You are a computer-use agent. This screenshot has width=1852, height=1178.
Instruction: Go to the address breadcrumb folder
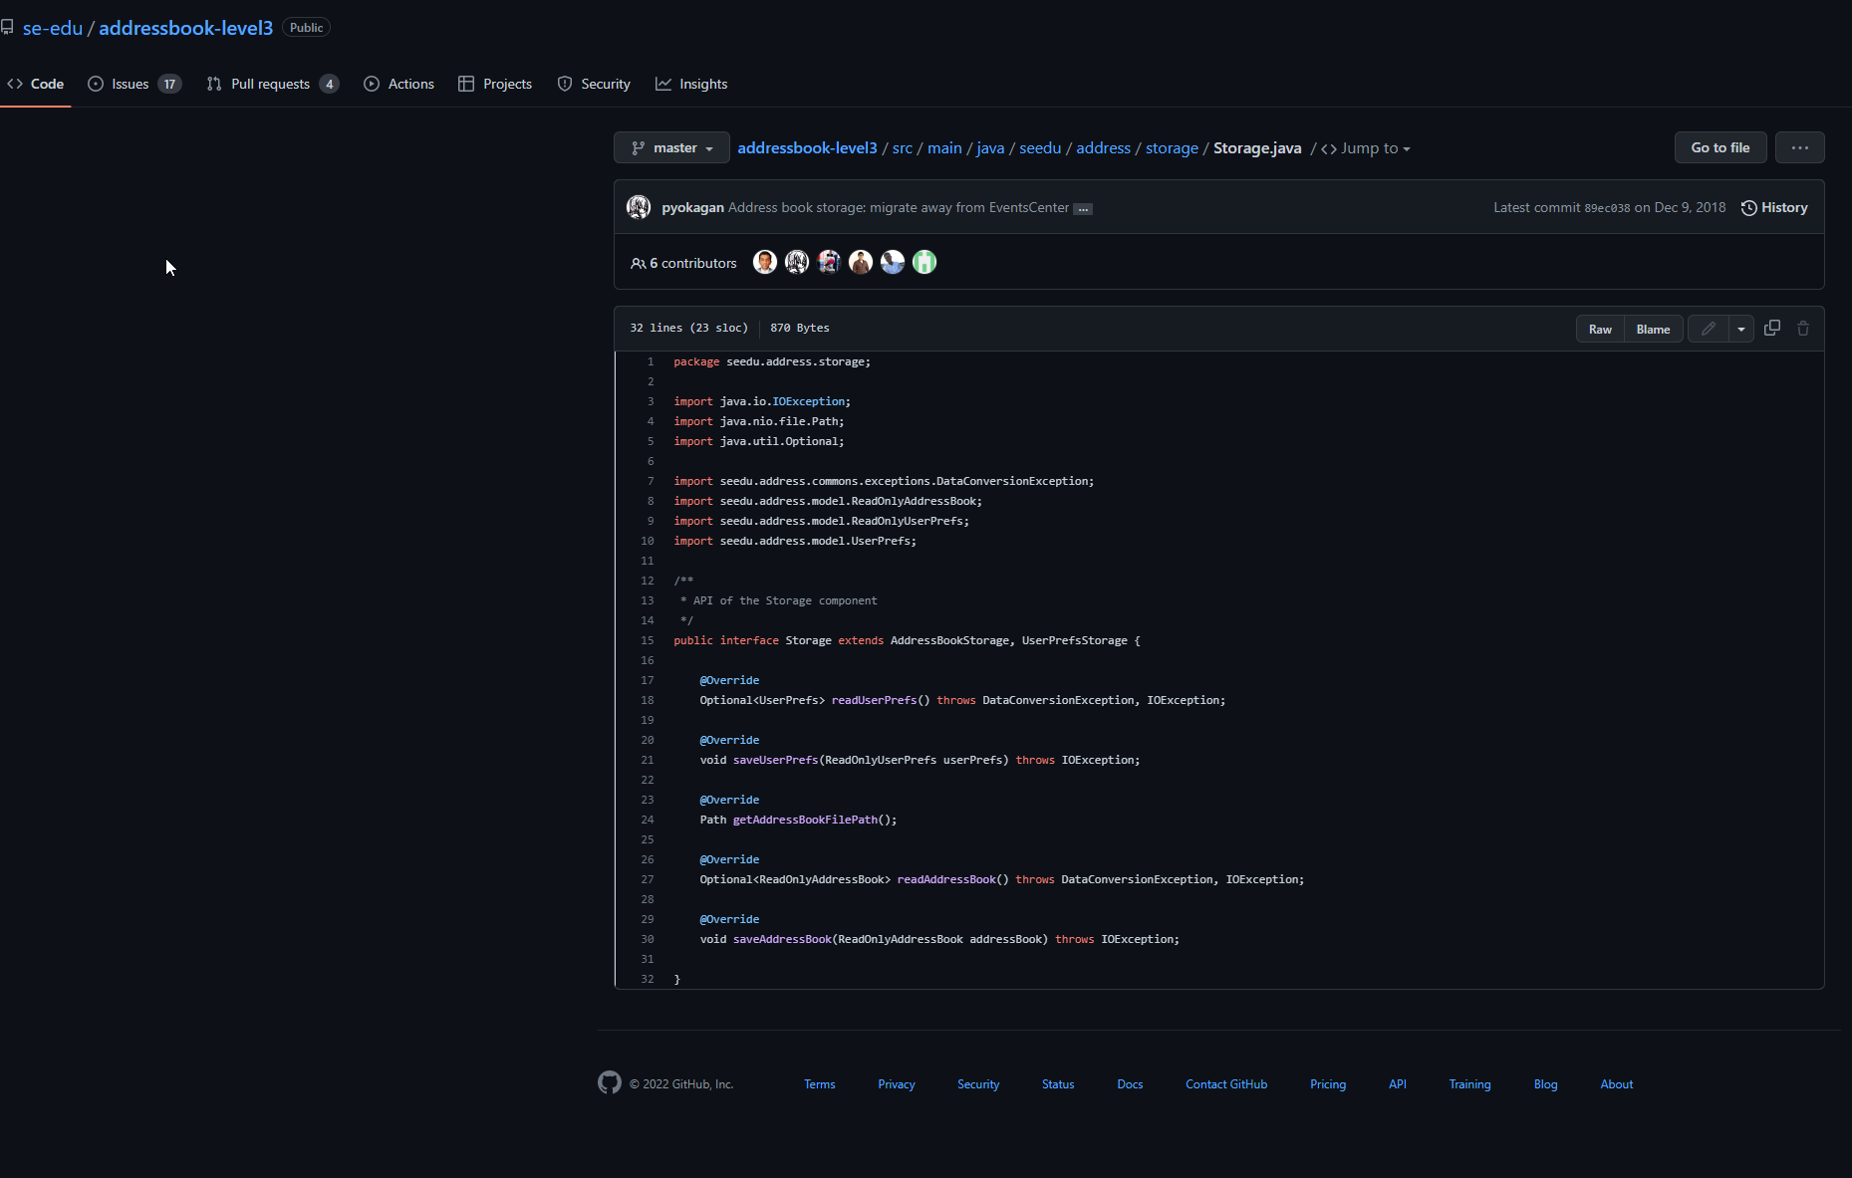1103,147
